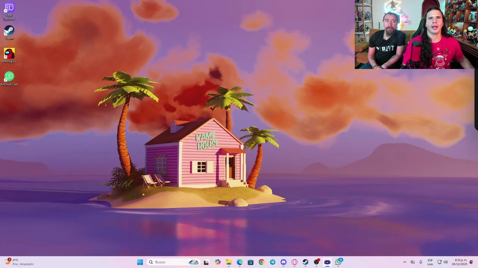Open Discord from the taskbar
The height and width of the screenshot is (268, 478).
[283, 262]
